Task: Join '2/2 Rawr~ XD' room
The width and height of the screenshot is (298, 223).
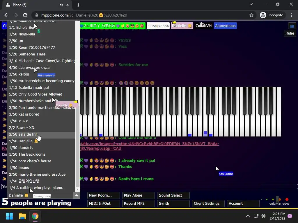Action: [x=41, y=128]
